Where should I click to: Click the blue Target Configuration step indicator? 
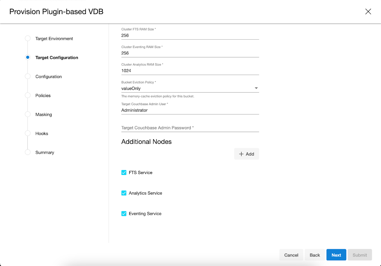click(x=28, y=57)
